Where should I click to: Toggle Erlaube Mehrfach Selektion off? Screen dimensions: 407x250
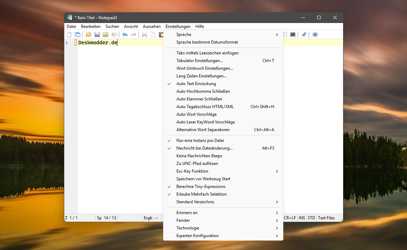(201, 194)
